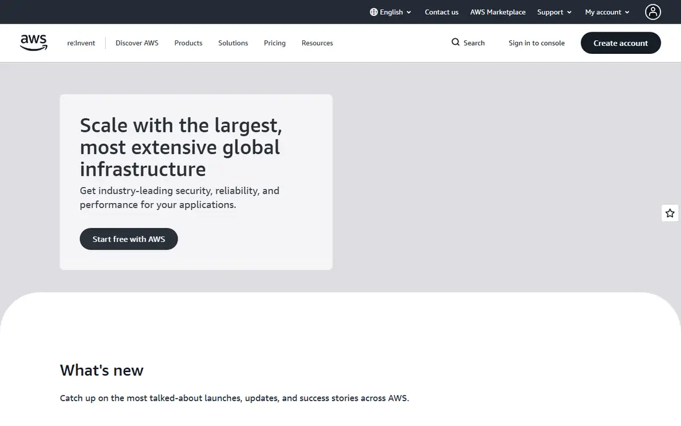
Task: Click Sign in to console
Action: (x=536, y=43)
